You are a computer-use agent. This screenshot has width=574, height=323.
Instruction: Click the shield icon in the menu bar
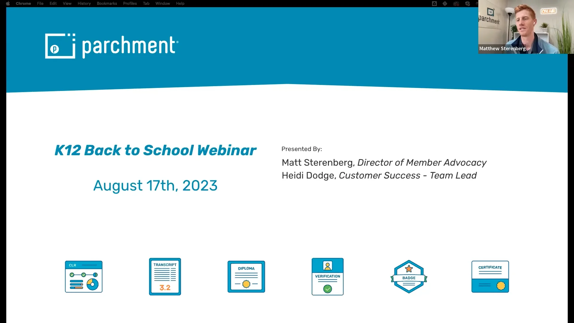click(434, 3)
